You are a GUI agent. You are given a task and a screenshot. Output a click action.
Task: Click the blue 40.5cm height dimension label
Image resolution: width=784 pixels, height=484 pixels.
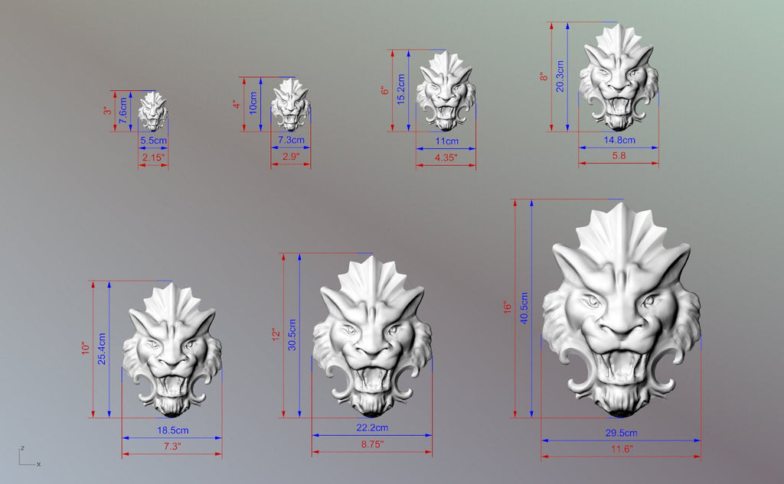pos(524,308)
